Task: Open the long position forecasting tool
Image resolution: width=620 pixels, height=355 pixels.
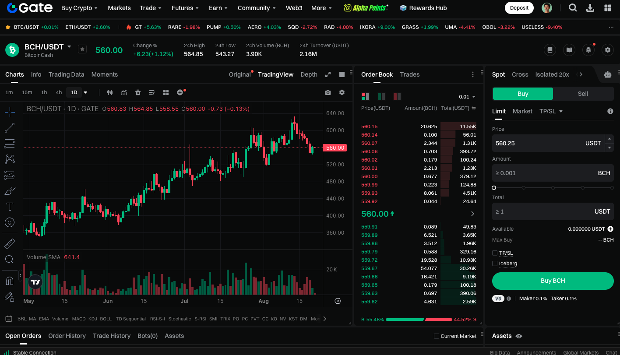Action: [x=10, y=175]
